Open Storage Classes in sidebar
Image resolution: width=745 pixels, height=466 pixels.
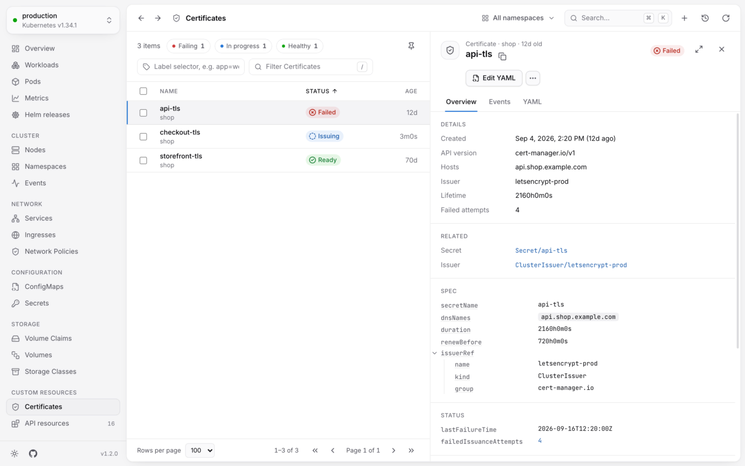pyautogui.click(x=63, y=372)
